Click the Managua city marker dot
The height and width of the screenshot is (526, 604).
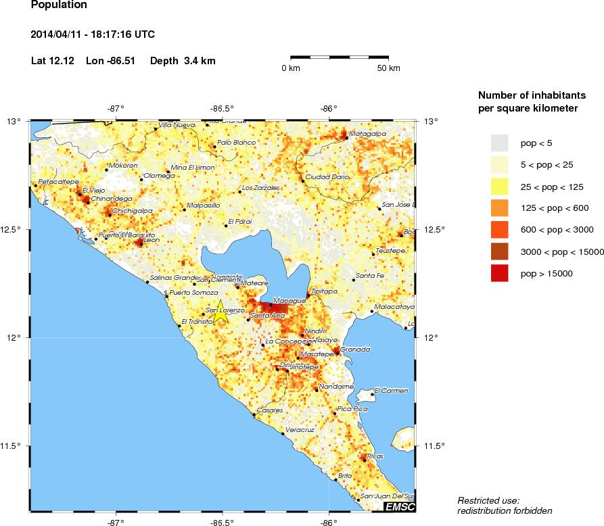click(x=271, y=305)
